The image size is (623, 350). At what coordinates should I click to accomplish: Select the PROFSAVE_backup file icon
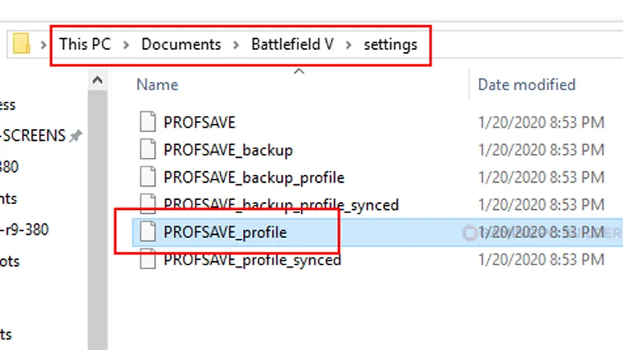tap(148, 149)
